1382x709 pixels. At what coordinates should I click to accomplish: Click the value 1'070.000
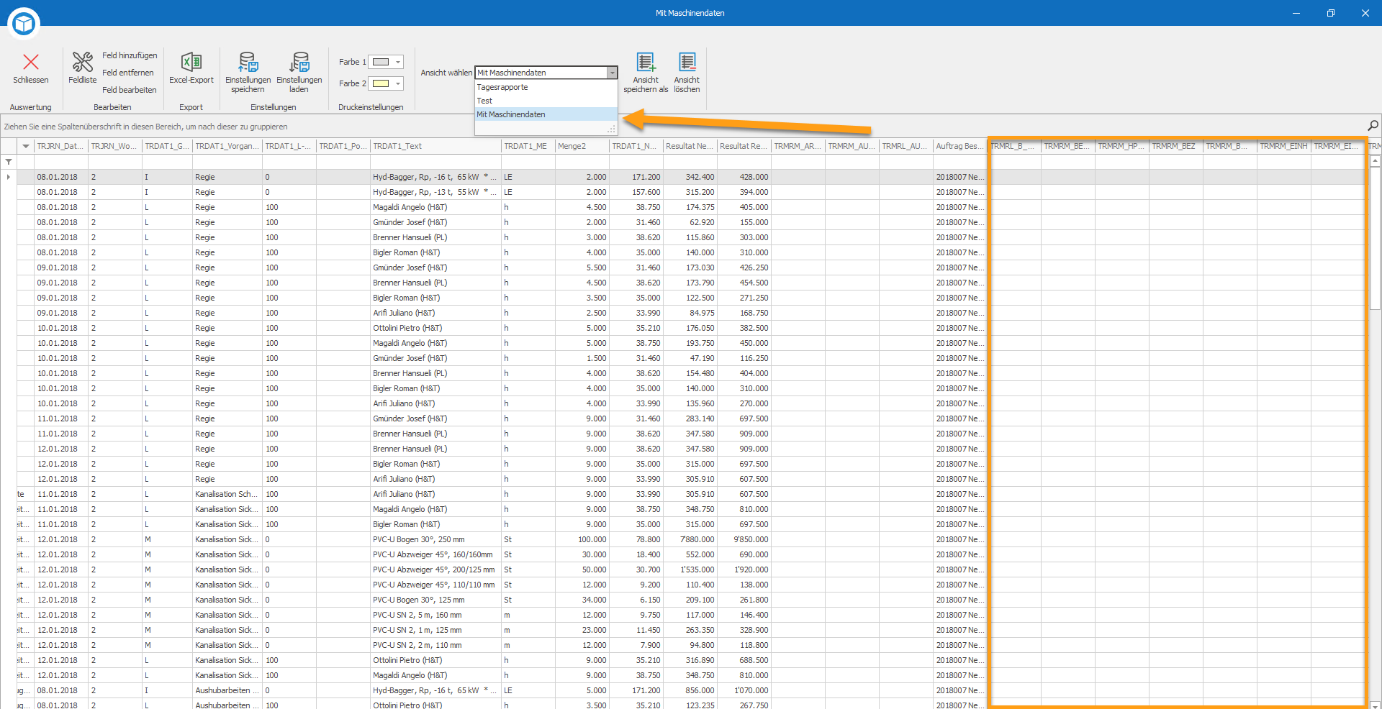(x=751, y=690)
